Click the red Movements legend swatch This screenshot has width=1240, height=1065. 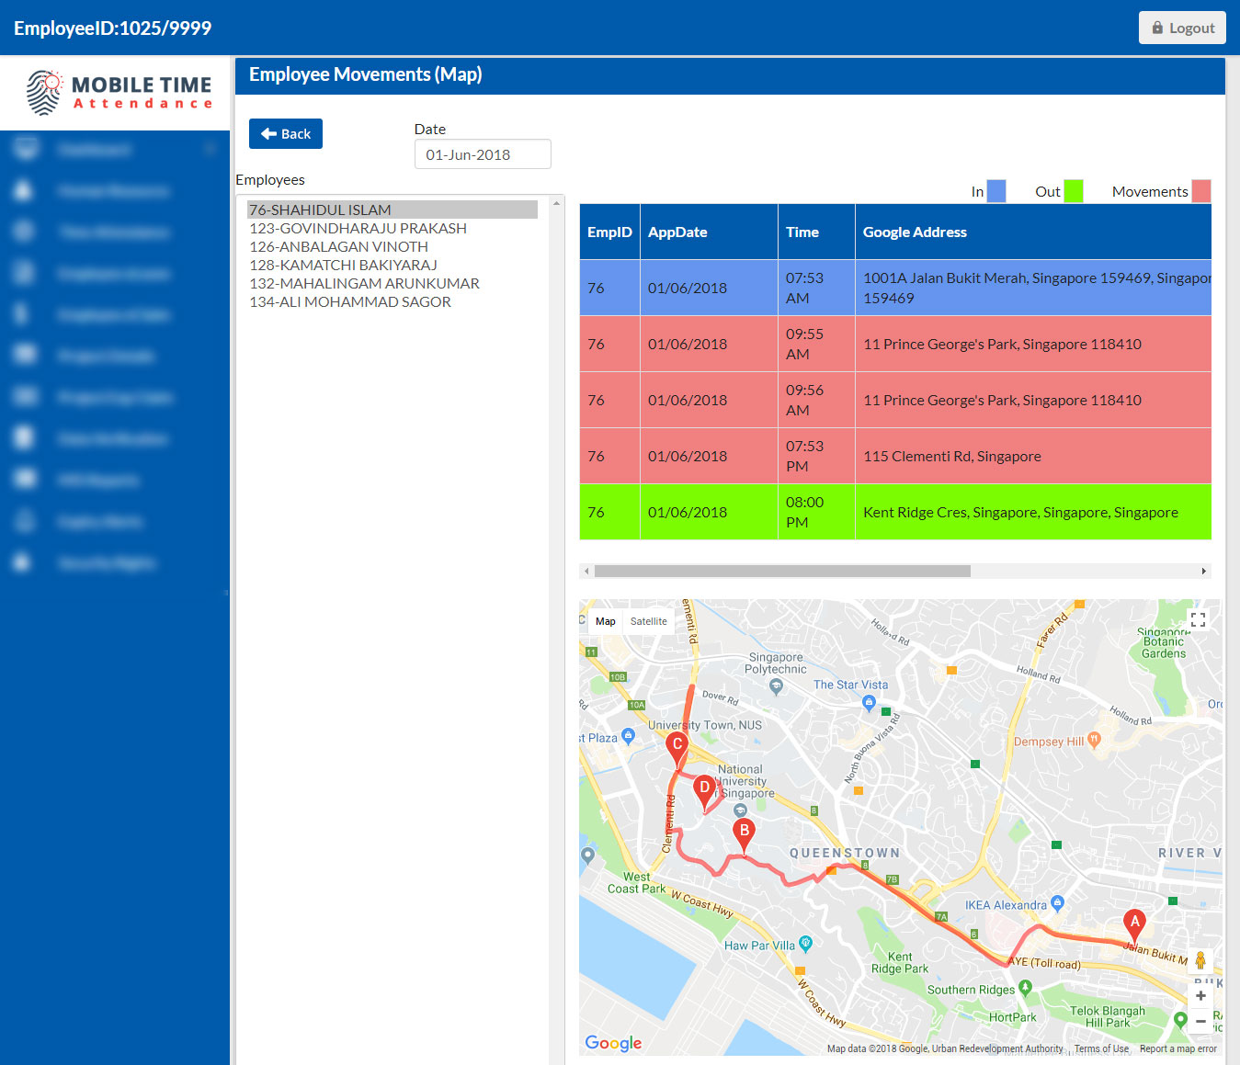1200,191
